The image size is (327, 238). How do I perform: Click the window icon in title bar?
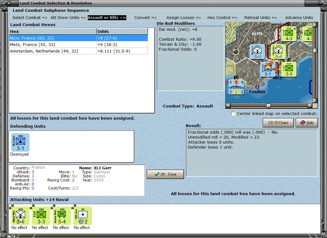pos(9,3)
